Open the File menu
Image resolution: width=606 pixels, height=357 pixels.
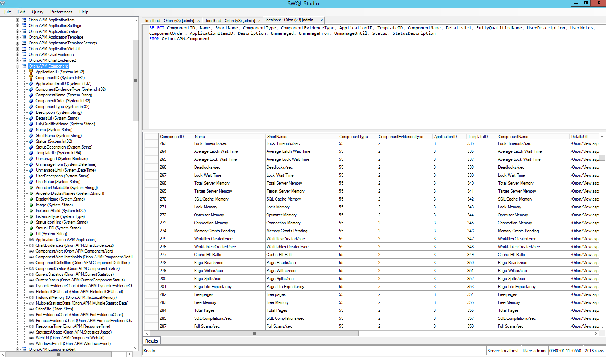8,12
